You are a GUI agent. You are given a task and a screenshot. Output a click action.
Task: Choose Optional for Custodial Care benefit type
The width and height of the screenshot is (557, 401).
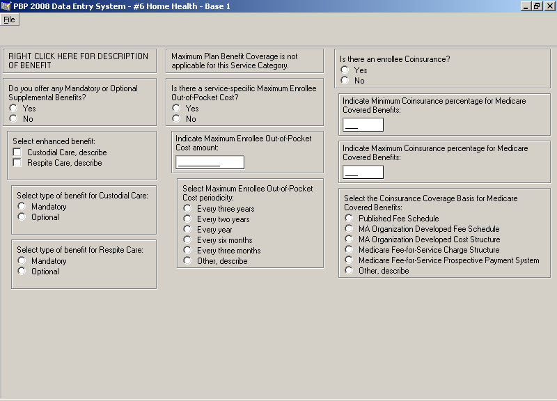(x=22, y=217)
